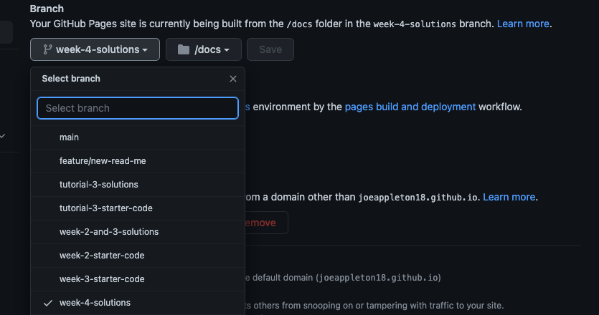The image size is (599, 315).
Task: Choose the tutorial-3-starter-code branch
Action: point(138,208)
